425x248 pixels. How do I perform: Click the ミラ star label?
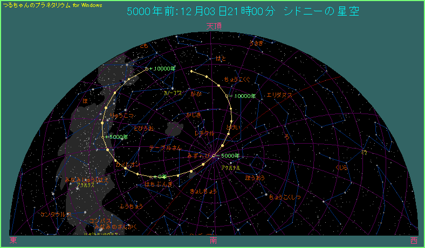(364, 153)
